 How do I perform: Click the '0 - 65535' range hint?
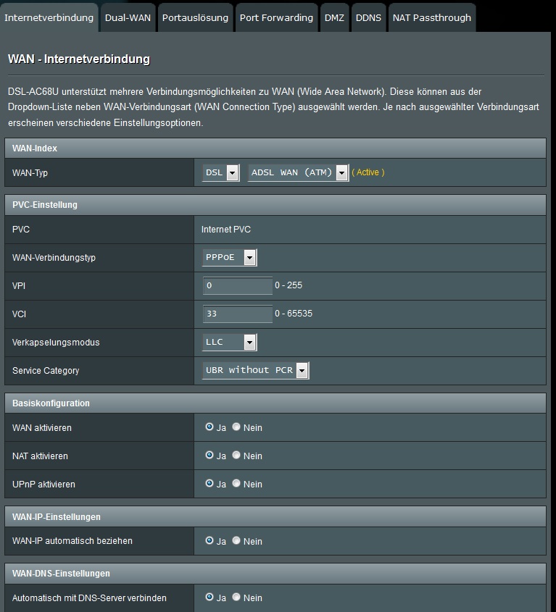click(294, 314)
